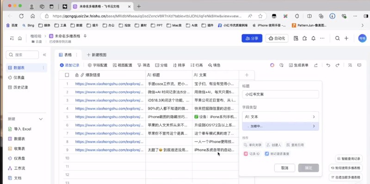Screen dimensions: 370x184
Task: Open the three-dot more menu in Feishu header
Action: pos(322,38)
